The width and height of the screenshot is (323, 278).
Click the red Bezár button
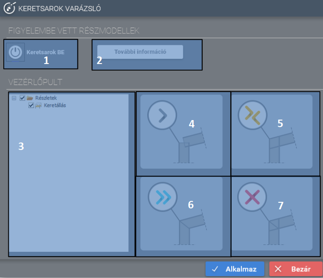(296, 269)
